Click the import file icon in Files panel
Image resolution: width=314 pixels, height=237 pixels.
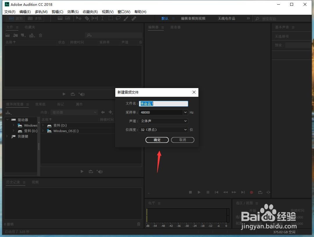tap(15, 35)
